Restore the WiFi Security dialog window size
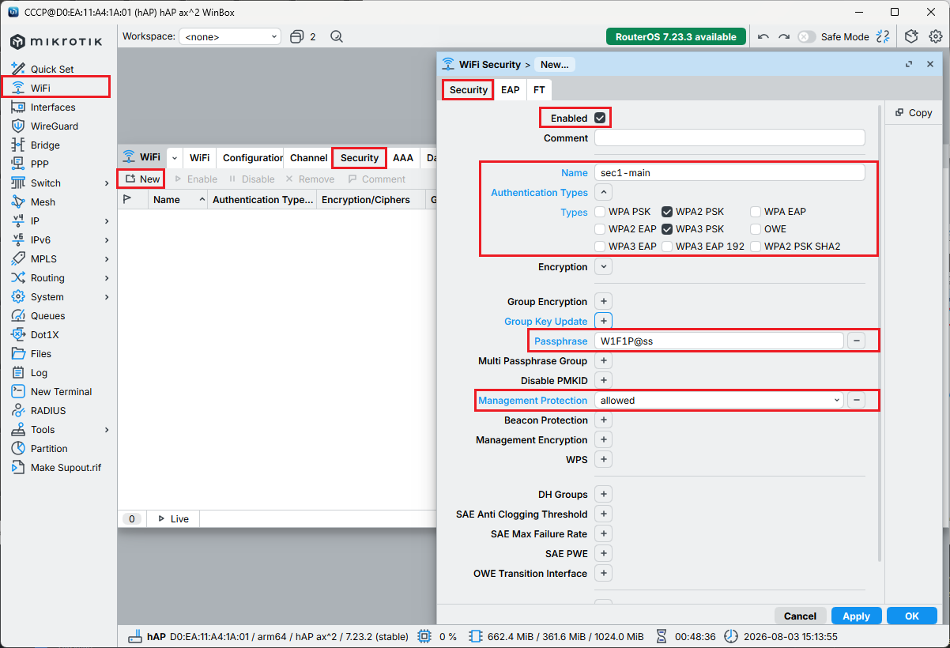The height and width of the screenshot is (648, 950). tap(909, 64)
